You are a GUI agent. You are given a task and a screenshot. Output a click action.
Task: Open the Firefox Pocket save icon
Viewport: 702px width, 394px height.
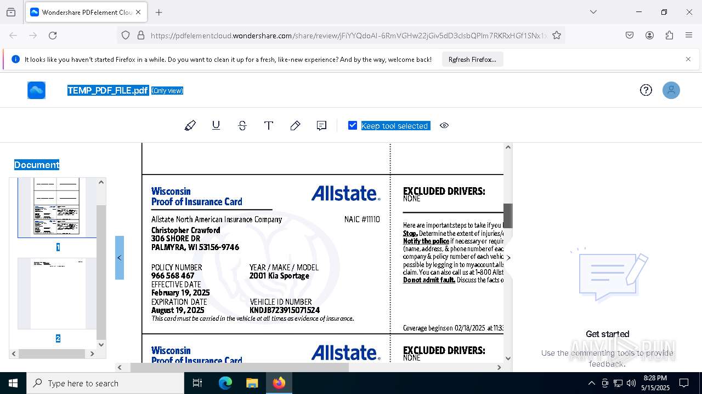(x=630, y=35)
